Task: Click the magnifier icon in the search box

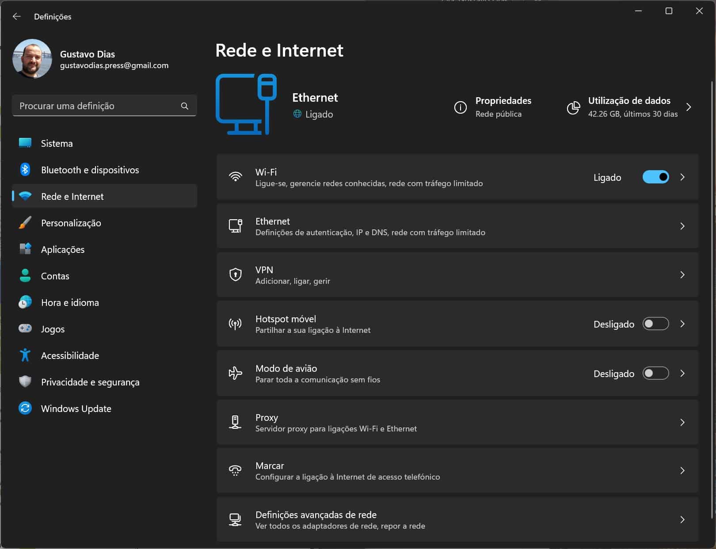Action: pos(185,106)
